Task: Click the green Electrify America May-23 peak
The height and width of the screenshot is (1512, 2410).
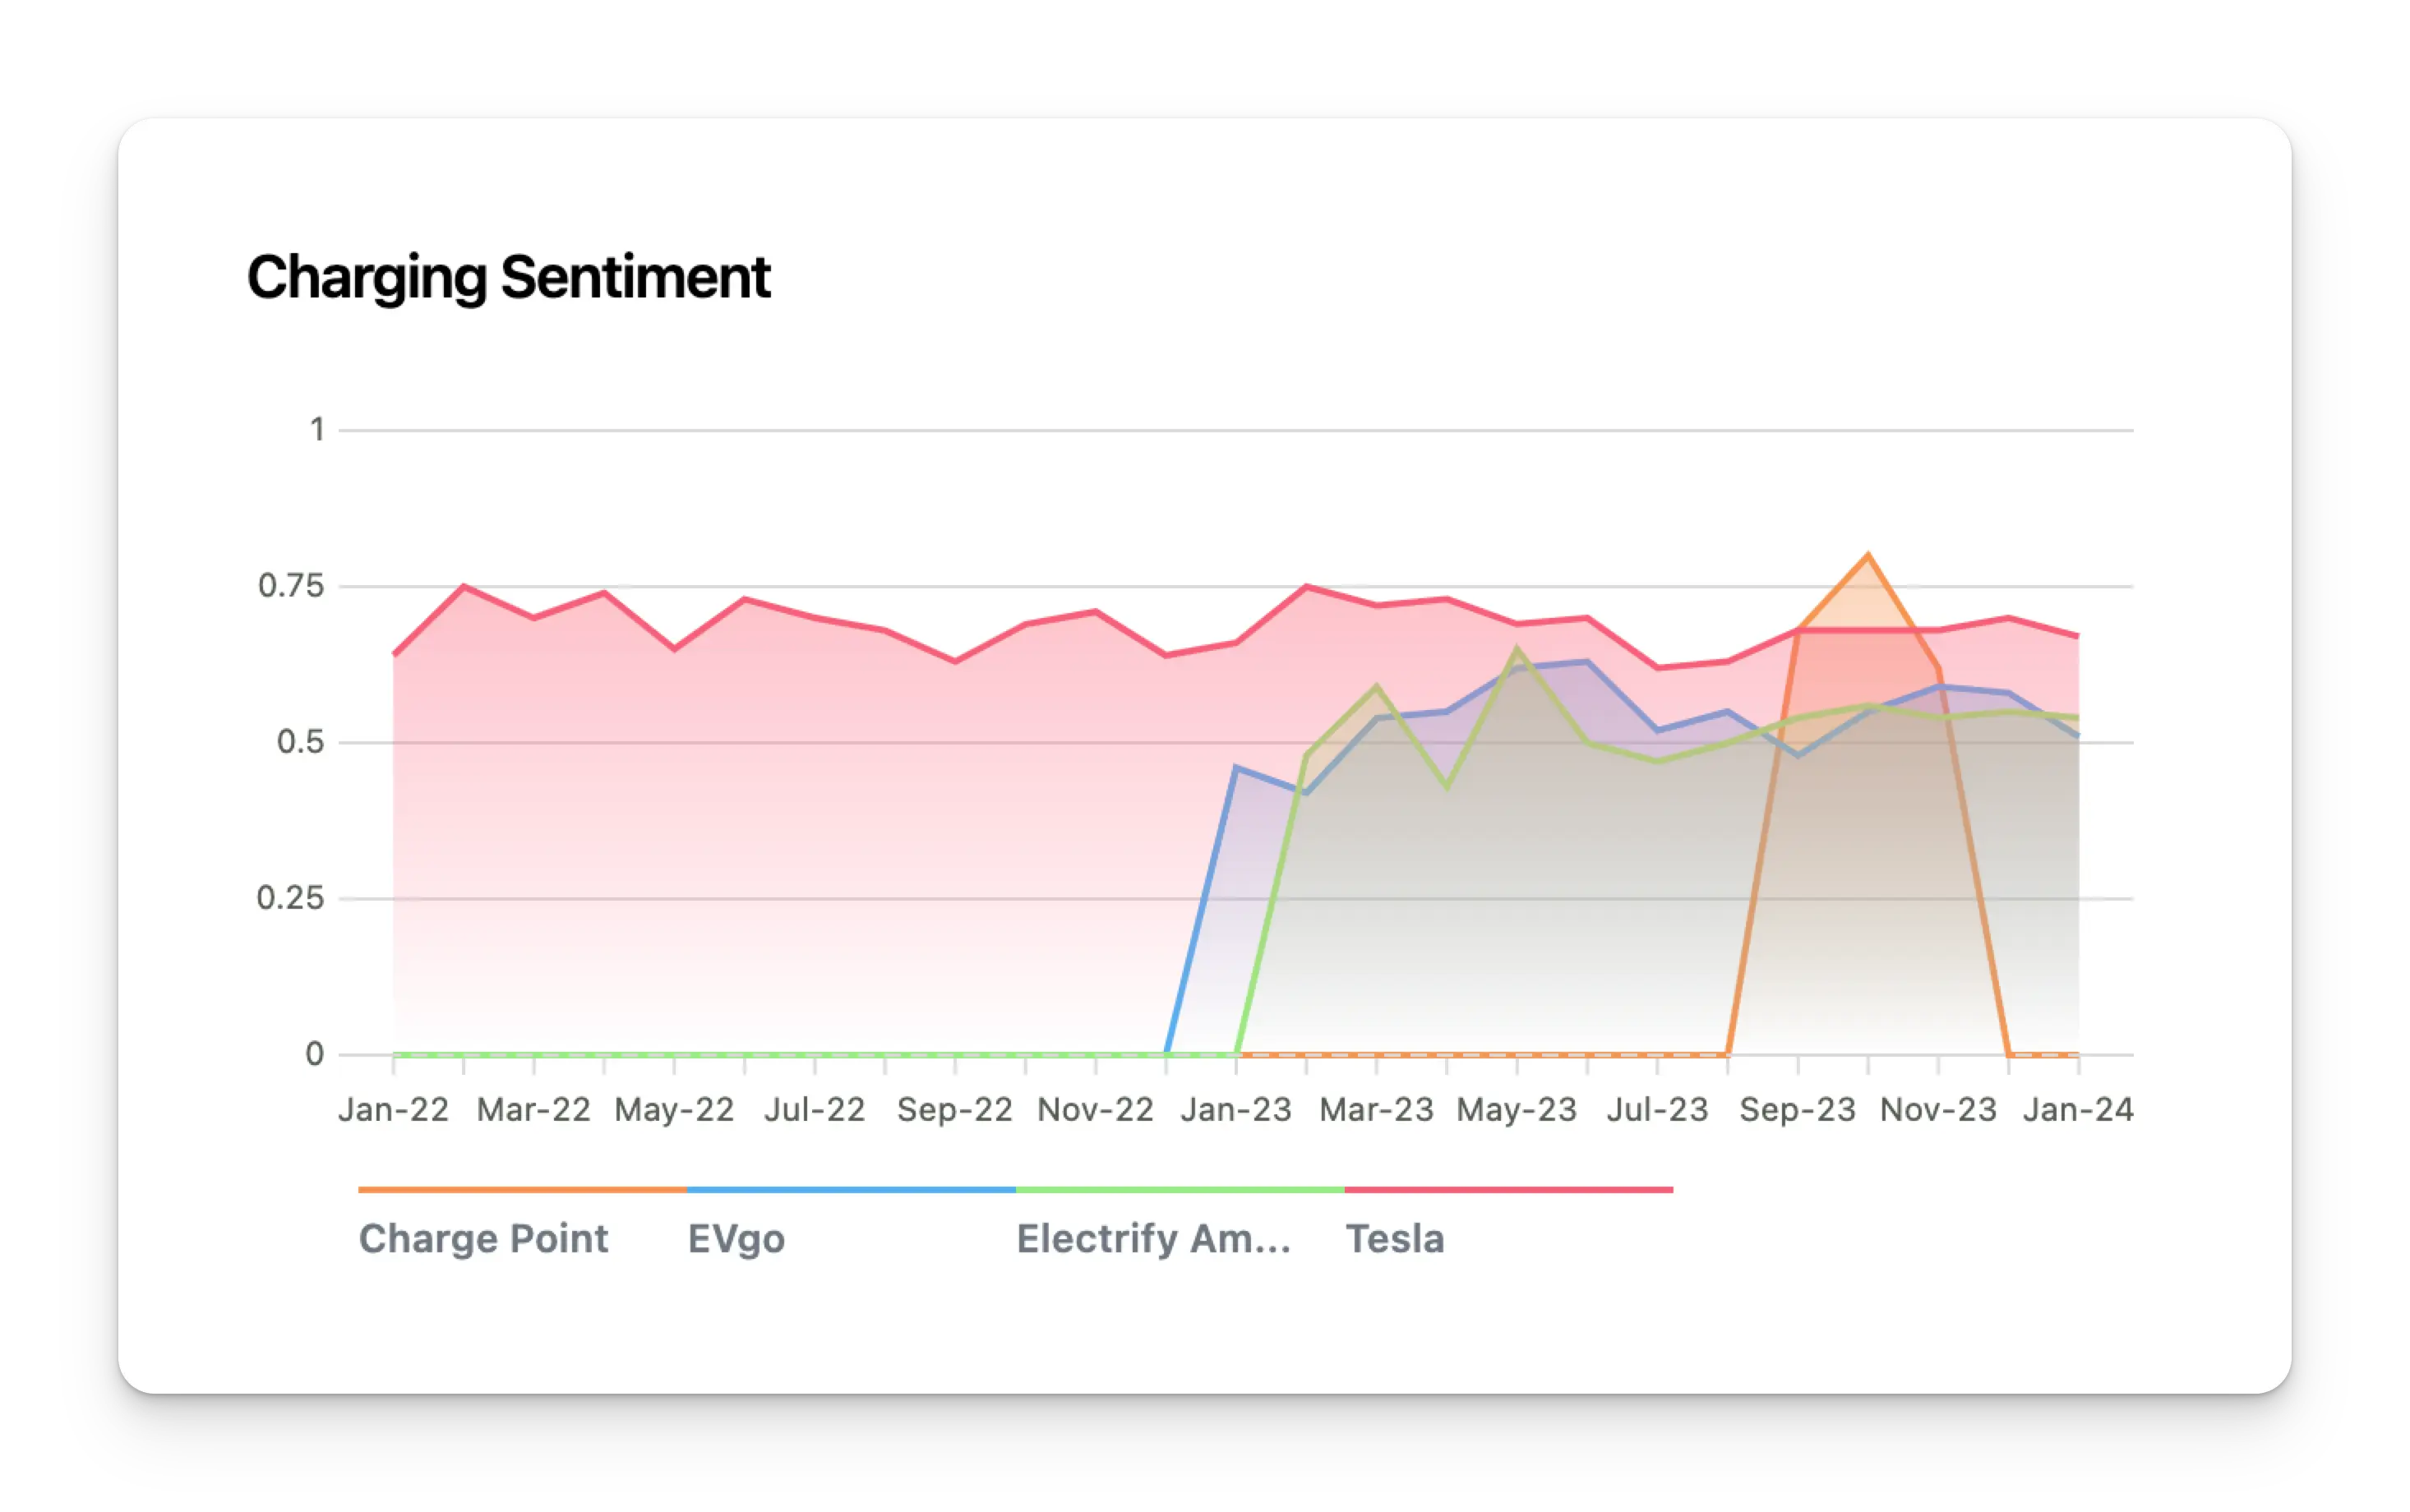Action: point(1517,649)
